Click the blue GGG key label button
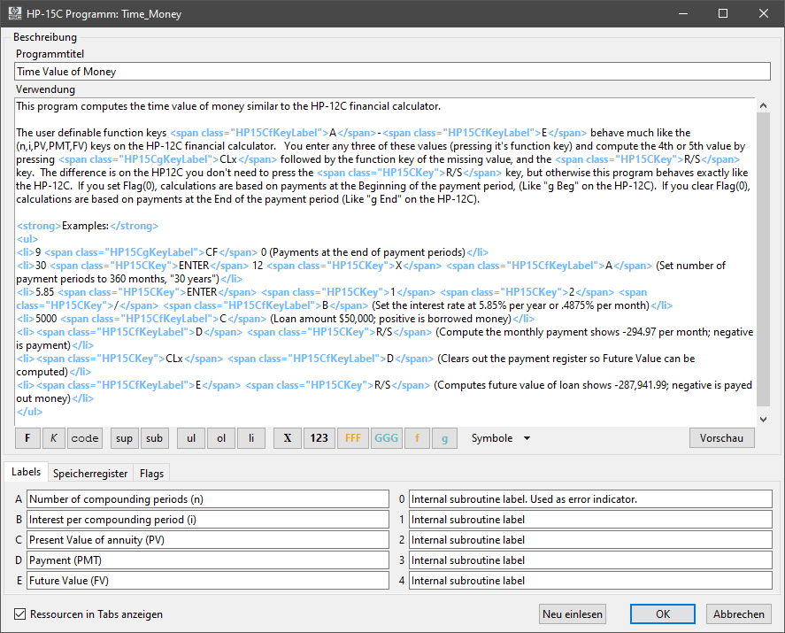This screenshot has width=785, height=633. coord(386,438)
